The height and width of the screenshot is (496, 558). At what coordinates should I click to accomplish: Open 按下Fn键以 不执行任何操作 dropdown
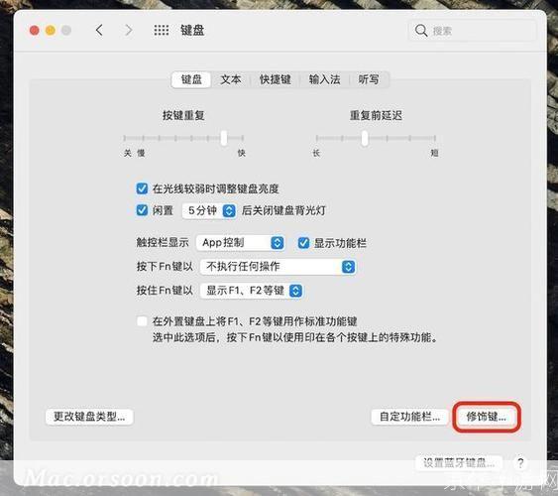pyautogui.click(x=278, y=267)
